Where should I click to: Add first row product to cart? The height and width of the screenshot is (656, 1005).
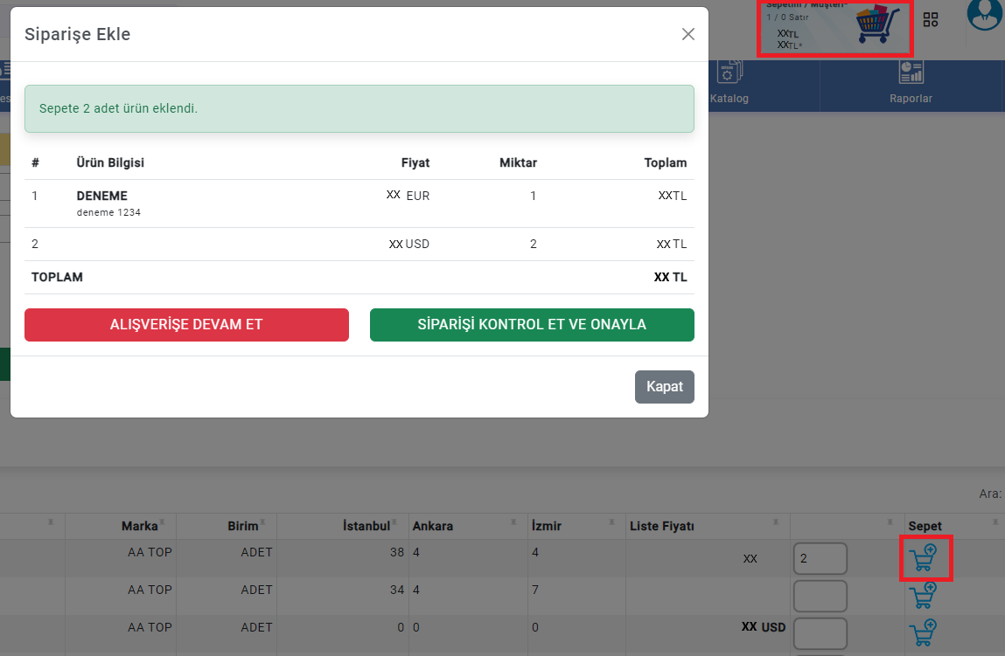point(925,557)
